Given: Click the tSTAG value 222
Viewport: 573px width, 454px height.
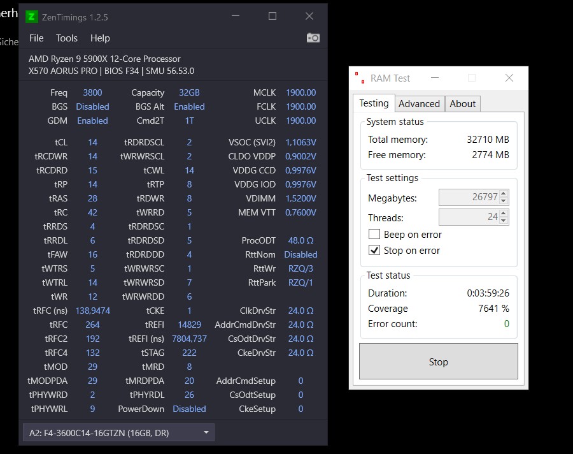Looking at the screenshot, I should click(x=189, y=353).
